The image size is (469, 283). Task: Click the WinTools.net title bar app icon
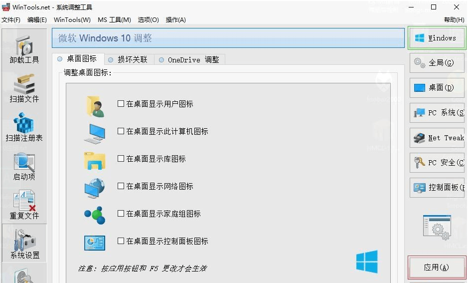point(5,7)
